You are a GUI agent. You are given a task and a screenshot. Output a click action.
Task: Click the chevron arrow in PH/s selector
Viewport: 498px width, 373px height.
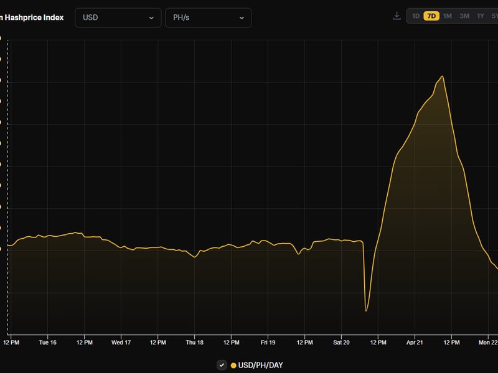pyautogui.click(x=242, y=18)
